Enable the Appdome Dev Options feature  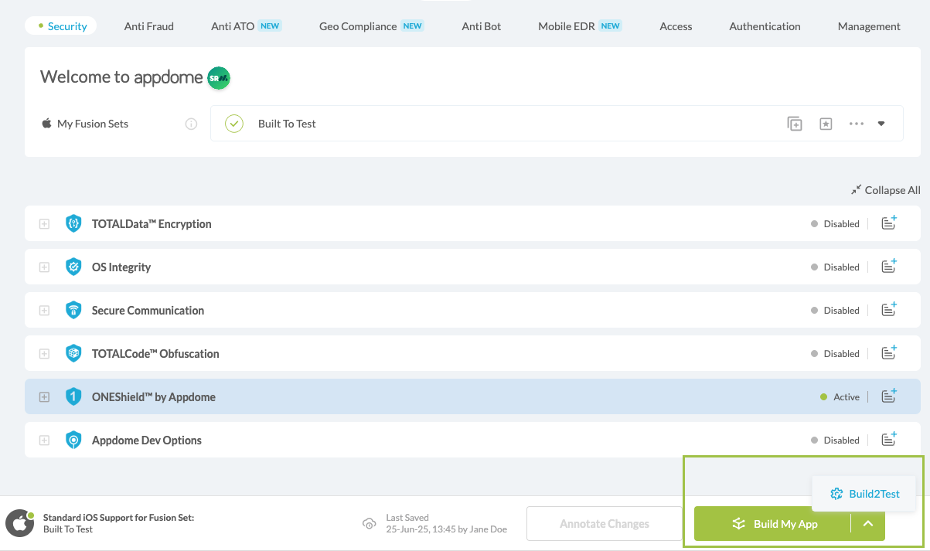(x=842, y=440)
